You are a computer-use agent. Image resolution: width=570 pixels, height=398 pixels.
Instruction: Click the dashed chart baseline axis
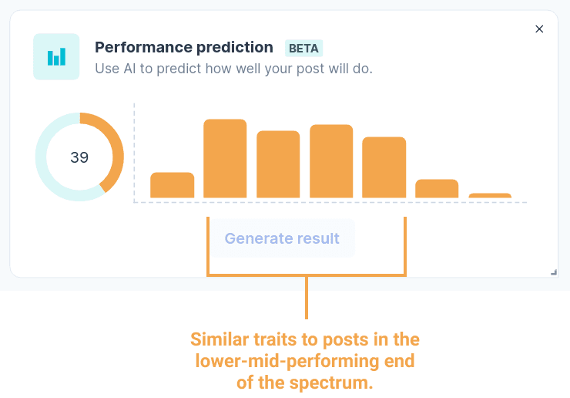330,202
